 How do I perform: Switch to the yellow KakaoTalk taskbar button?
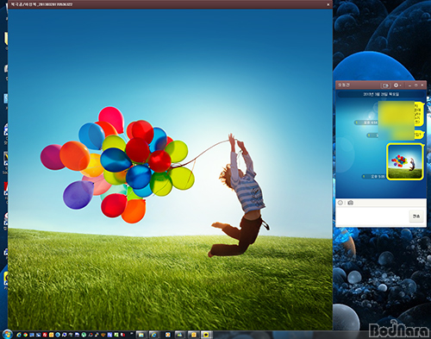tap(206, 335)
